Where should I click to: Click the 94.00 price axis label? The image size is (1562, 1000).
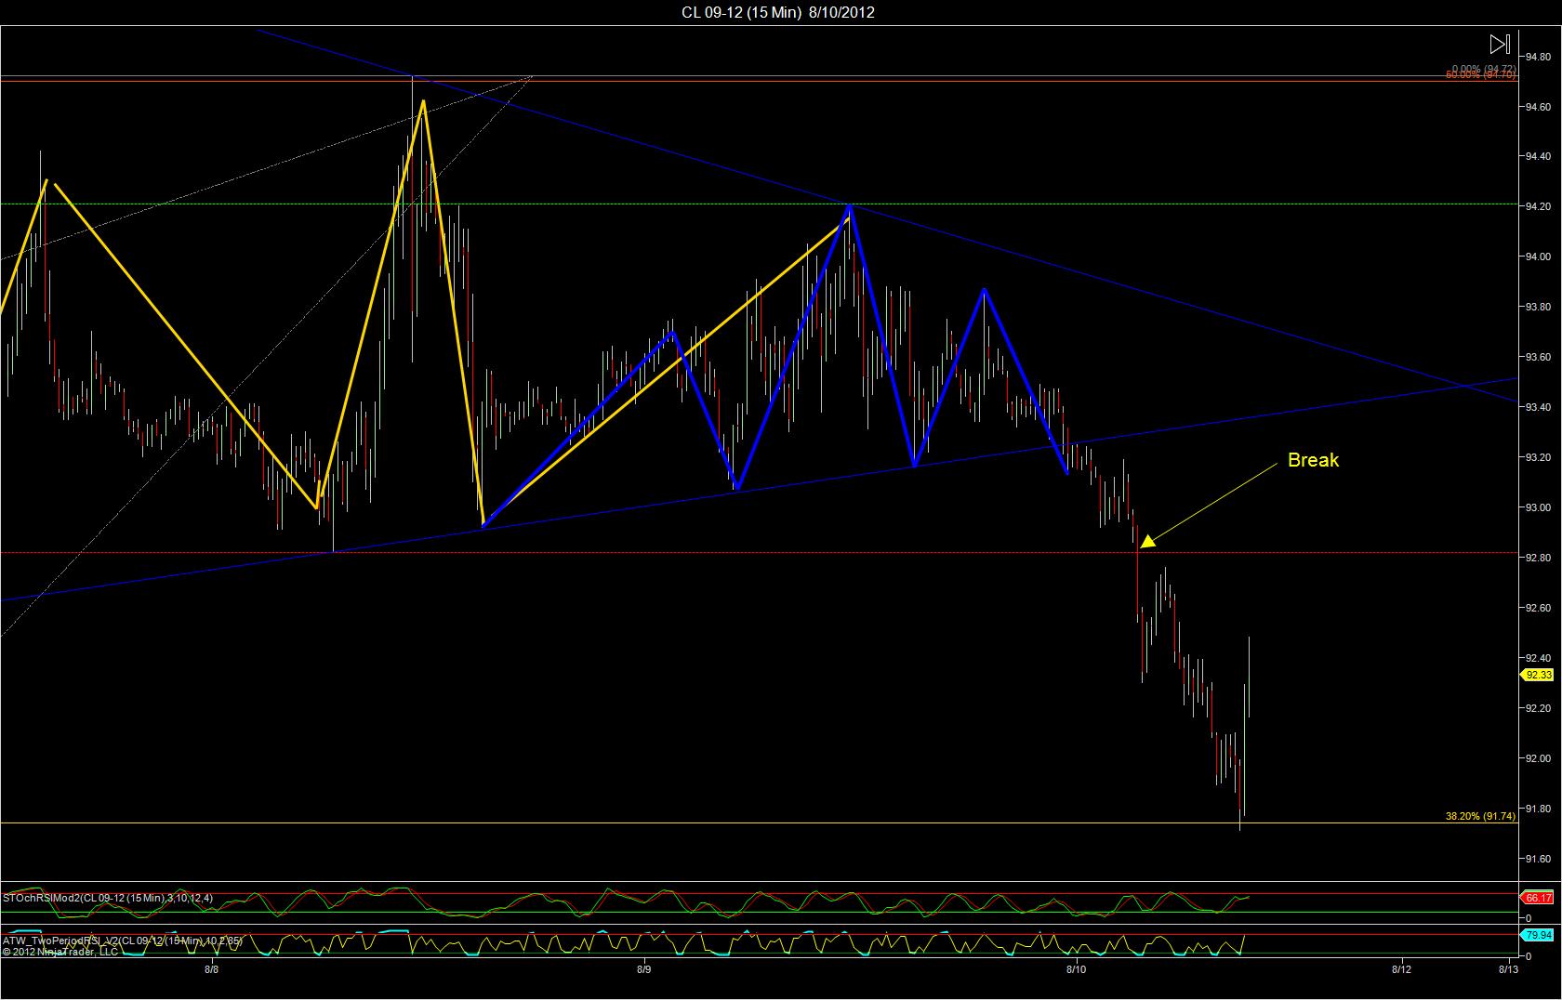pyautogui.click(x=1539, y=257)
